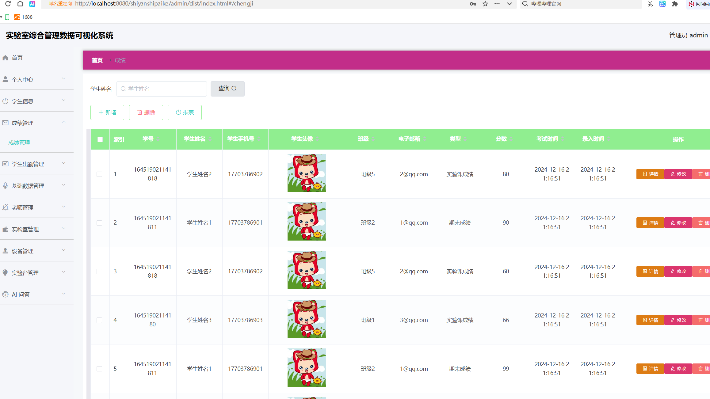Check the checkbox for row 1
710x399 pixels.
(x=99, y=174)
